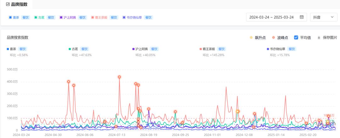Select the 古茗 brand tag in top filter row
This screenshot has width=340, height=138.
41,18
